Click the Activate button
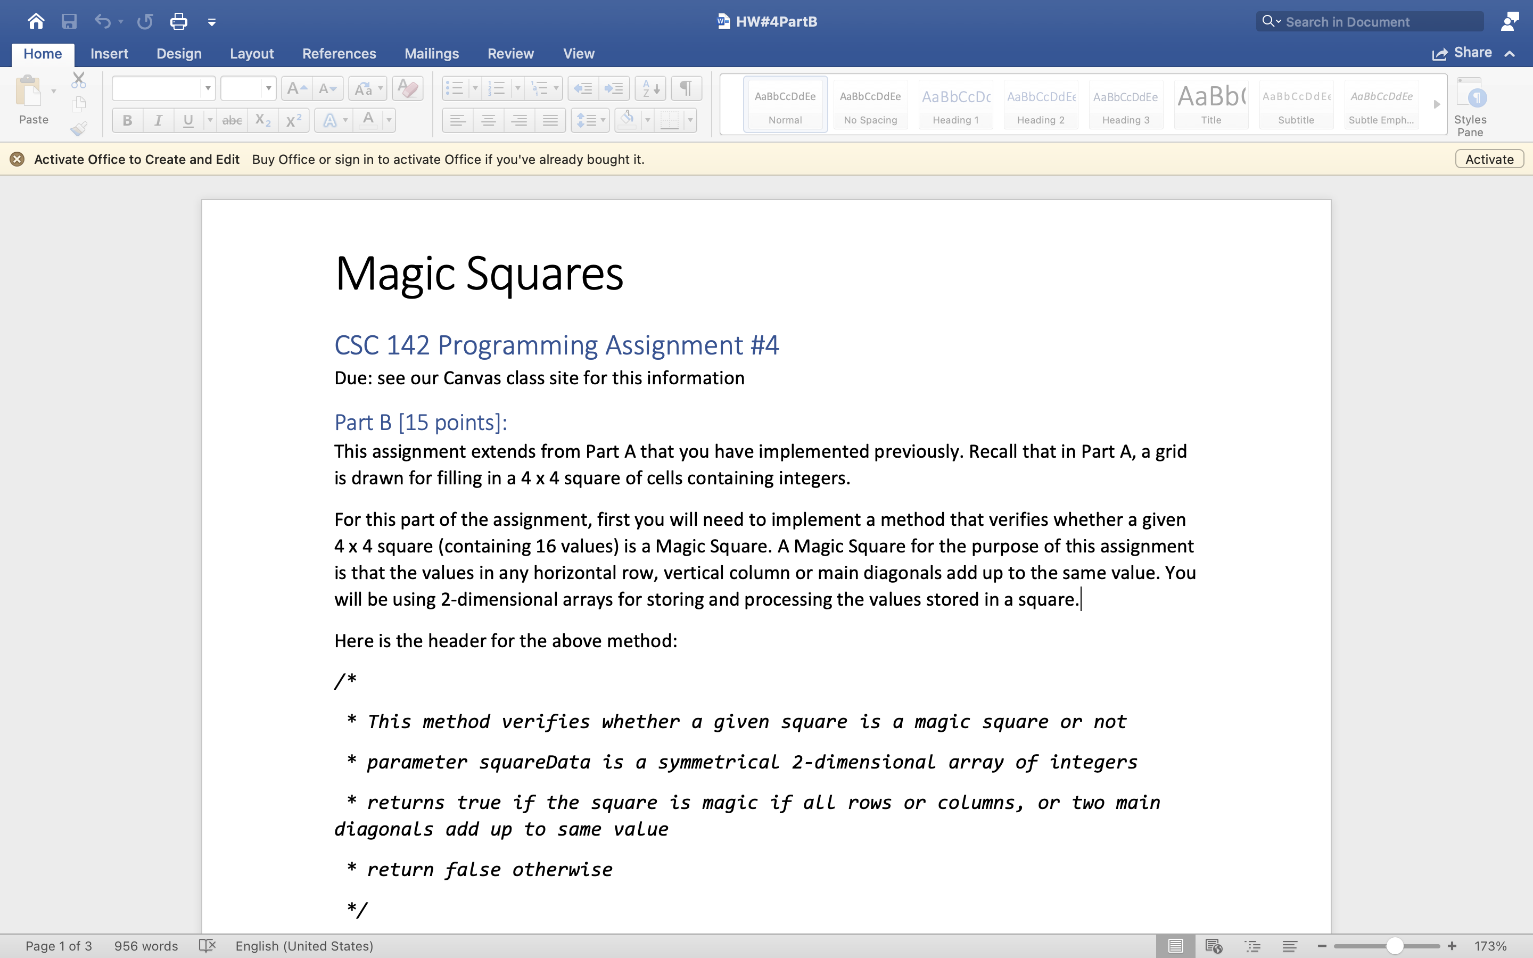The image size is (1533, 958). [x=1488, y=159]
